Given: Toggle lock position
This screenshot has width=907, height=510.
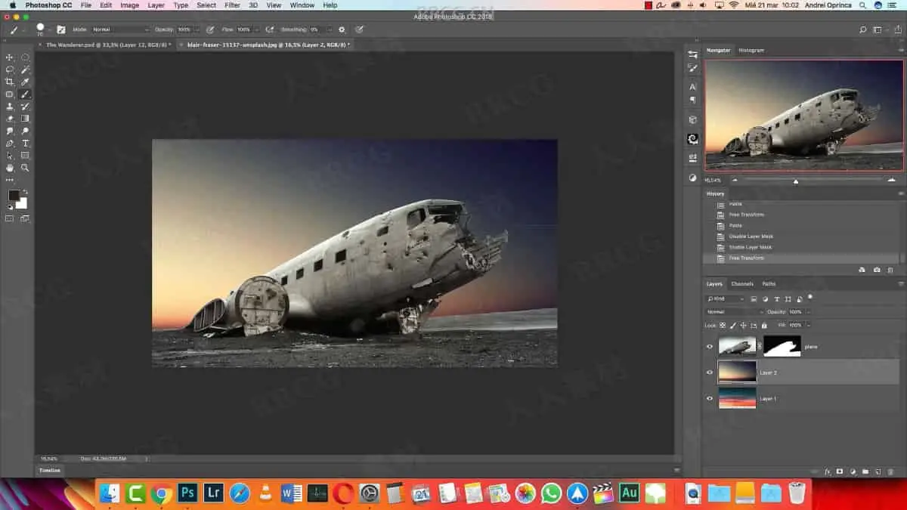Looking at the screenshot, I should [743, 324].
